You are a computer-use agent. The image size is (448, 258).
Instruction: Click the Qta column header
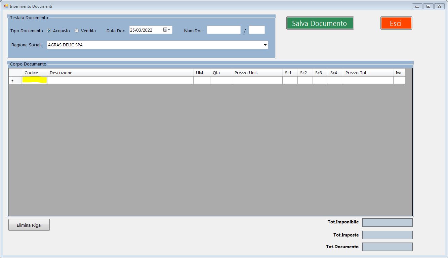pyautogui.click(x=221, y=73)
